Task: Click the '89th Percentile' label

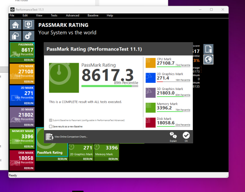Action: click(126, 83)
